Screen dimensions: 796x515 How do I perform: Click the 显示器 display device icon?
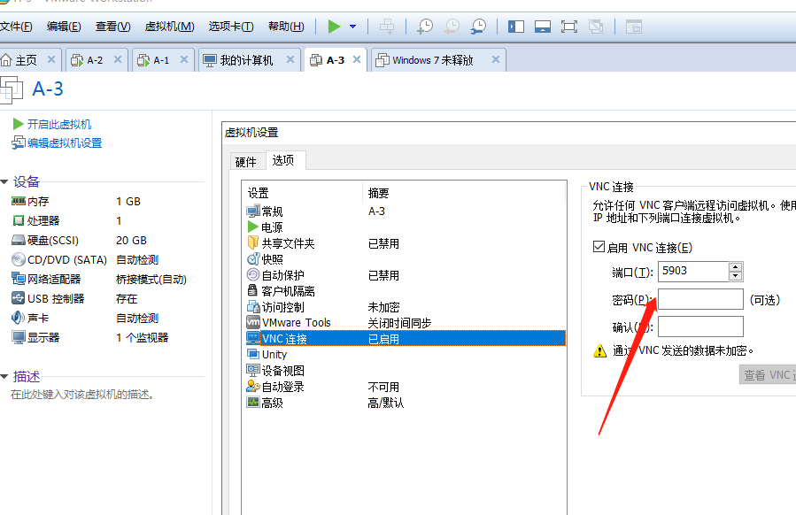tap(19, 337)
